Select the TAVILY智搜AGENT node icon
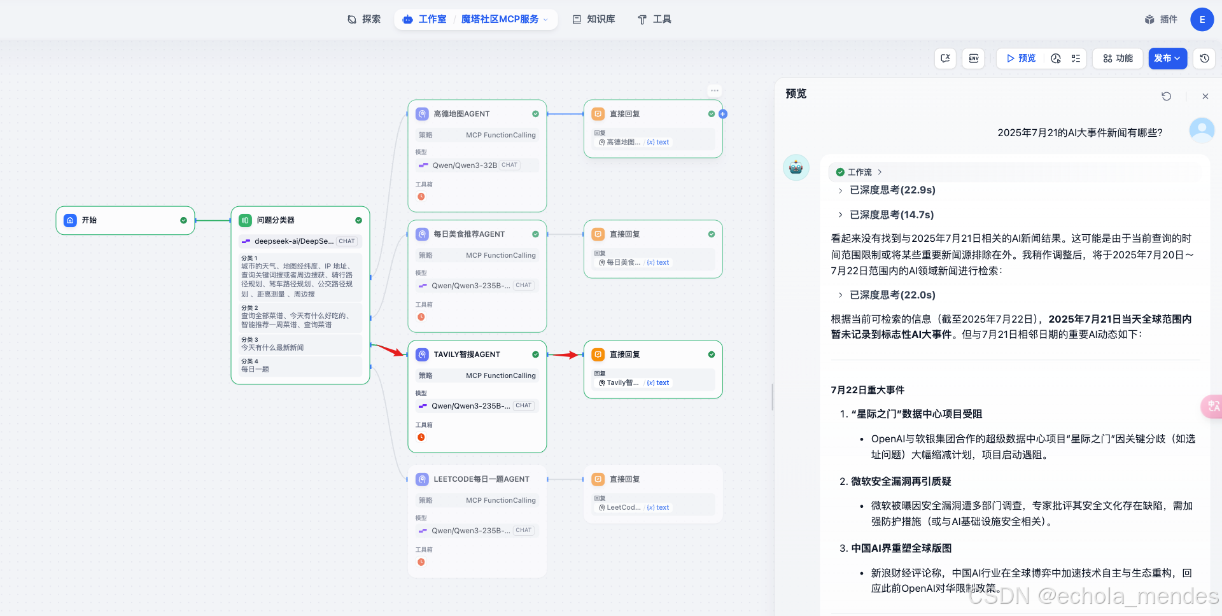Screen dimensions: 1222x616 tap(422, 354)
